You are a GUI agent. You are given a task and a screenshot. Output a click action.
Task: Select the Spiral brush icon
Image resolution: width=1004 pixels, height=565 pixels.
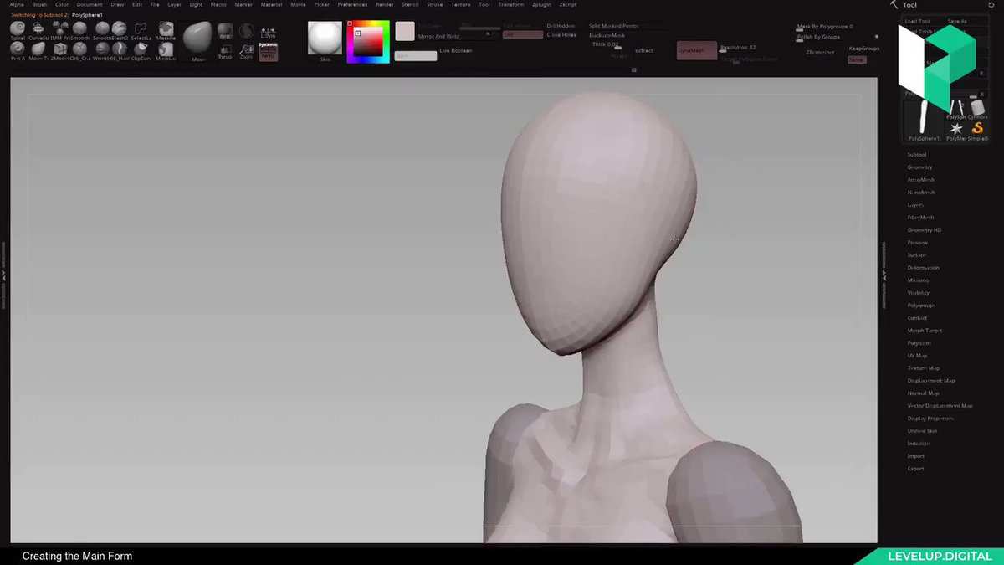click(x=18, y=28)
